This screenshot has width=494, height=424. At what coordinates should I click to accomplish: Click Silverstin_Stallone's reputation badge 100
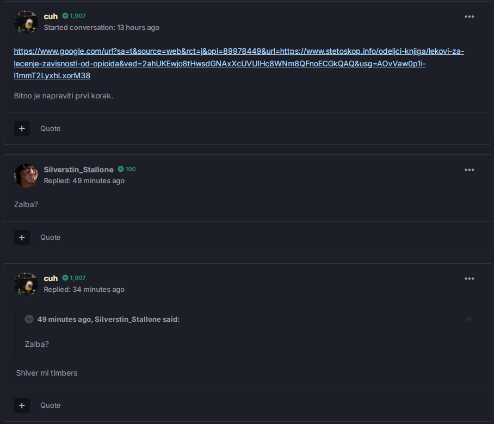127,169
